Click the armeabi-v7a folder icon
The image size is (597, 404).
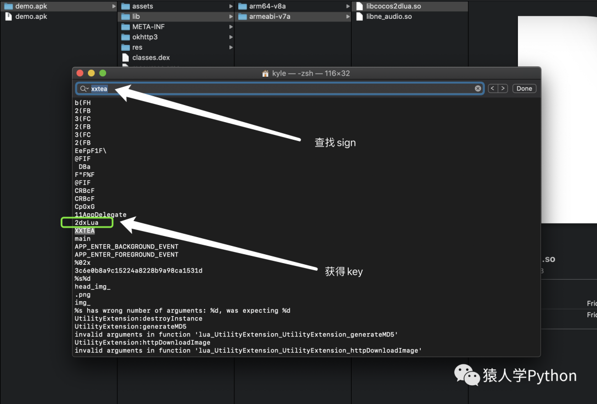tap(243, 17)
